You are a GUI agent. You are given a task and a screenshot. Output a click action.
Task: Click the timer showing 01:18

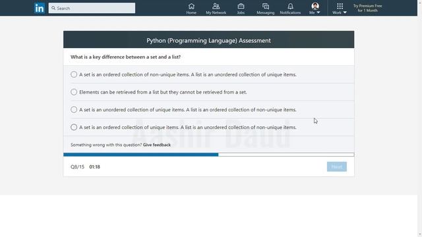tap(94, 167)
